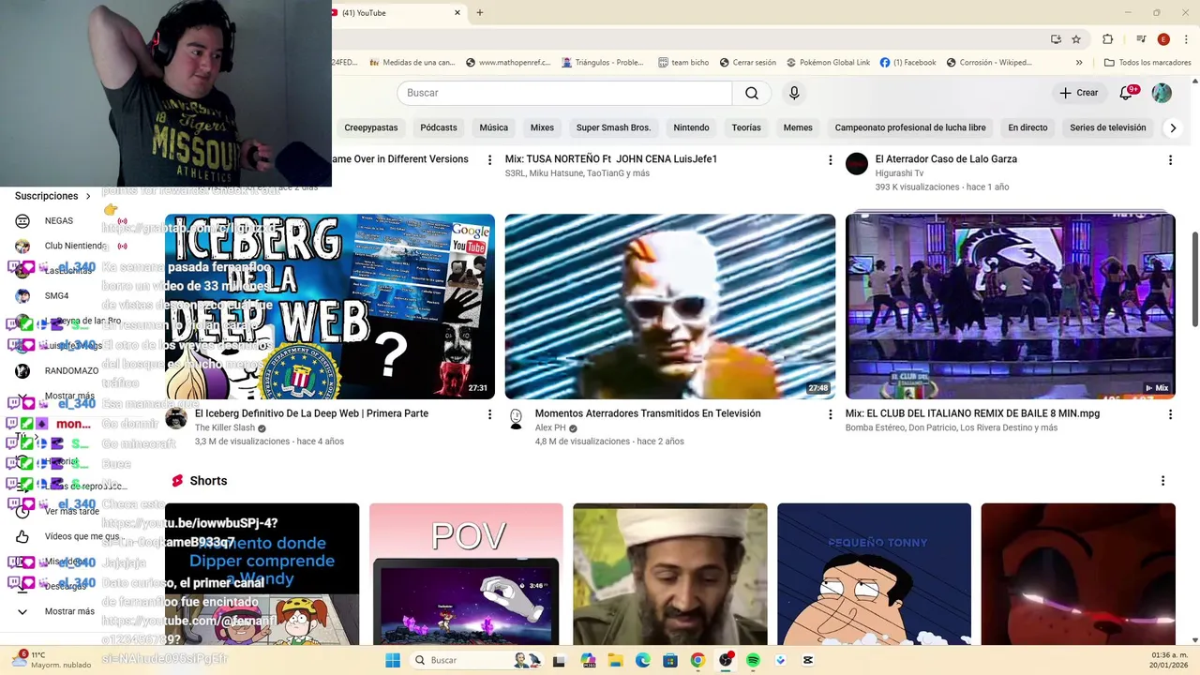Open the POV Short thumbnail

pyautogui.click(x=466, y=574)
